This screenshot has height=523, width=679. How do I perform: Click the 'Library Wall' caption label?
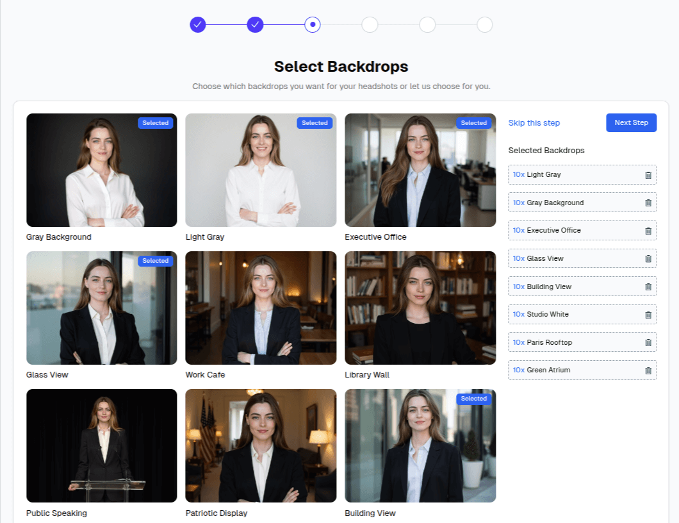[x=367, y=375]
